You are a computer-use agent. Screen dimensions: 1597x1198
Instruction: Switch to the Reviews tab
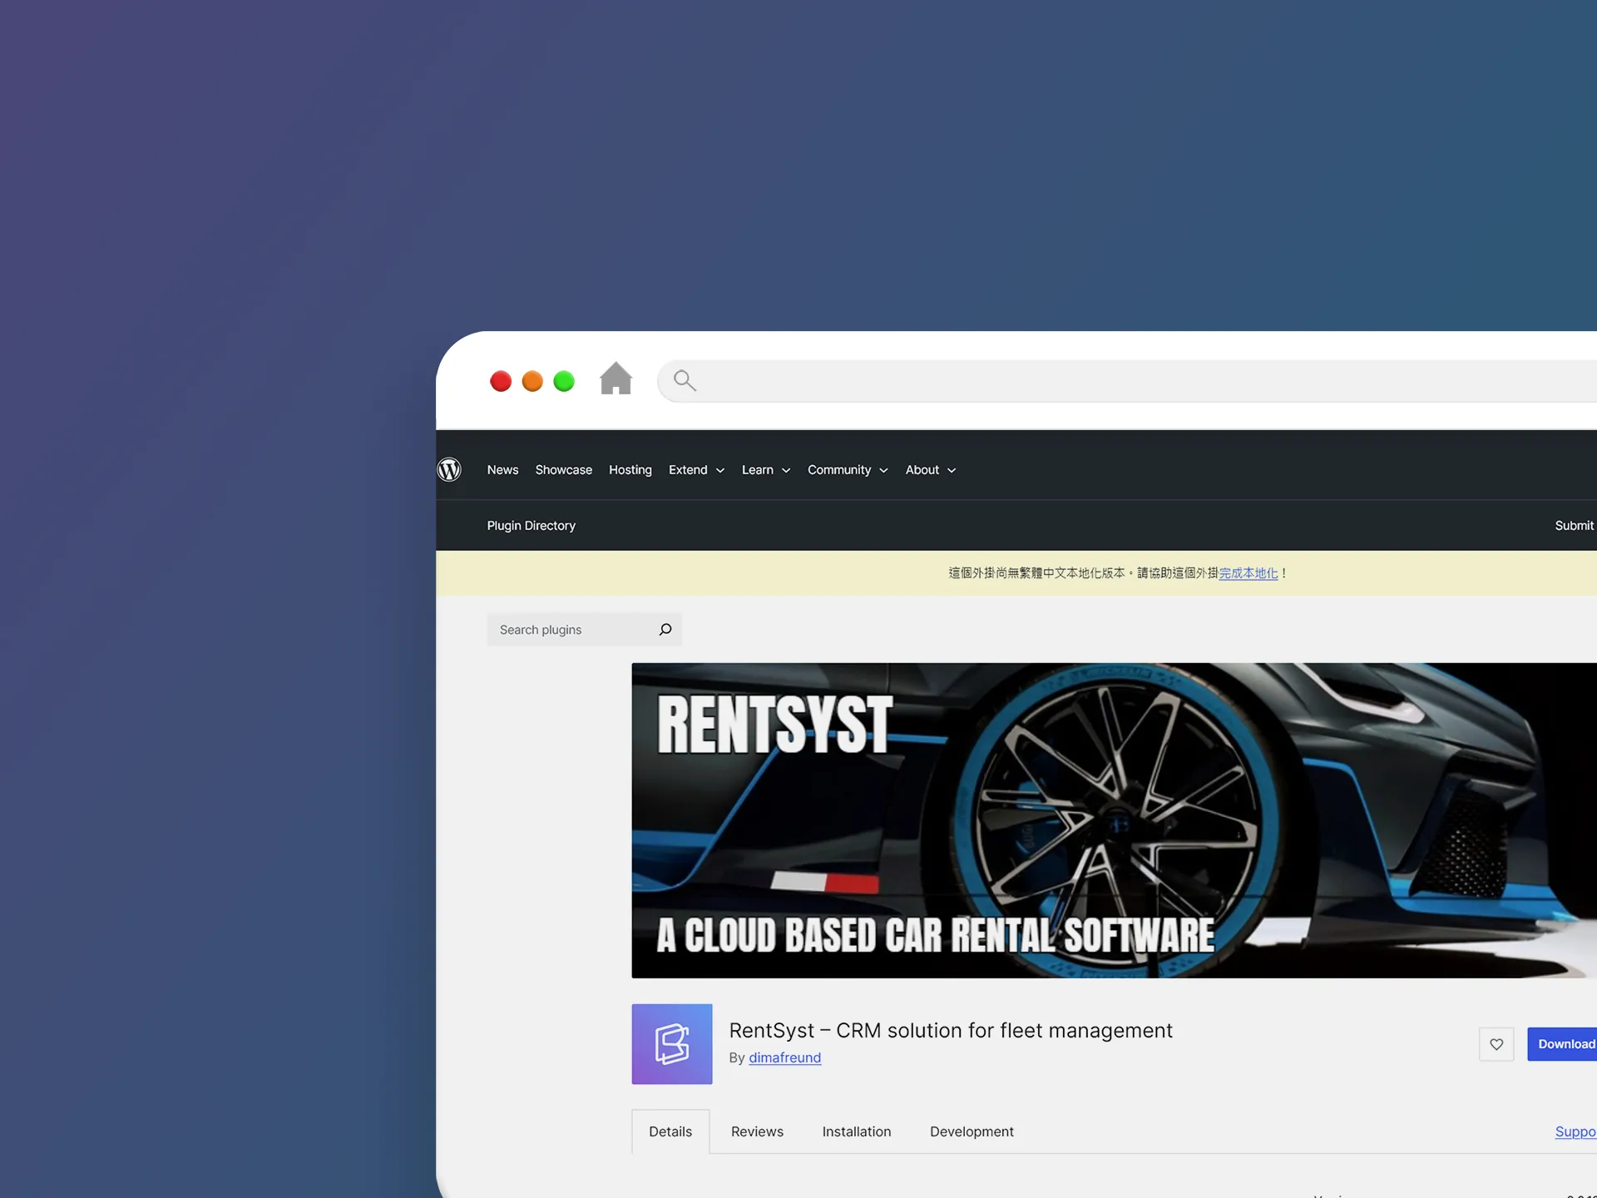757,1131
